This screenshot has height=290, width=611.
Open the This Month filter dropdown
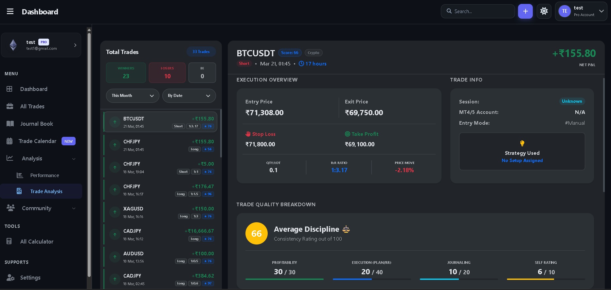click(x=133, y=96)
